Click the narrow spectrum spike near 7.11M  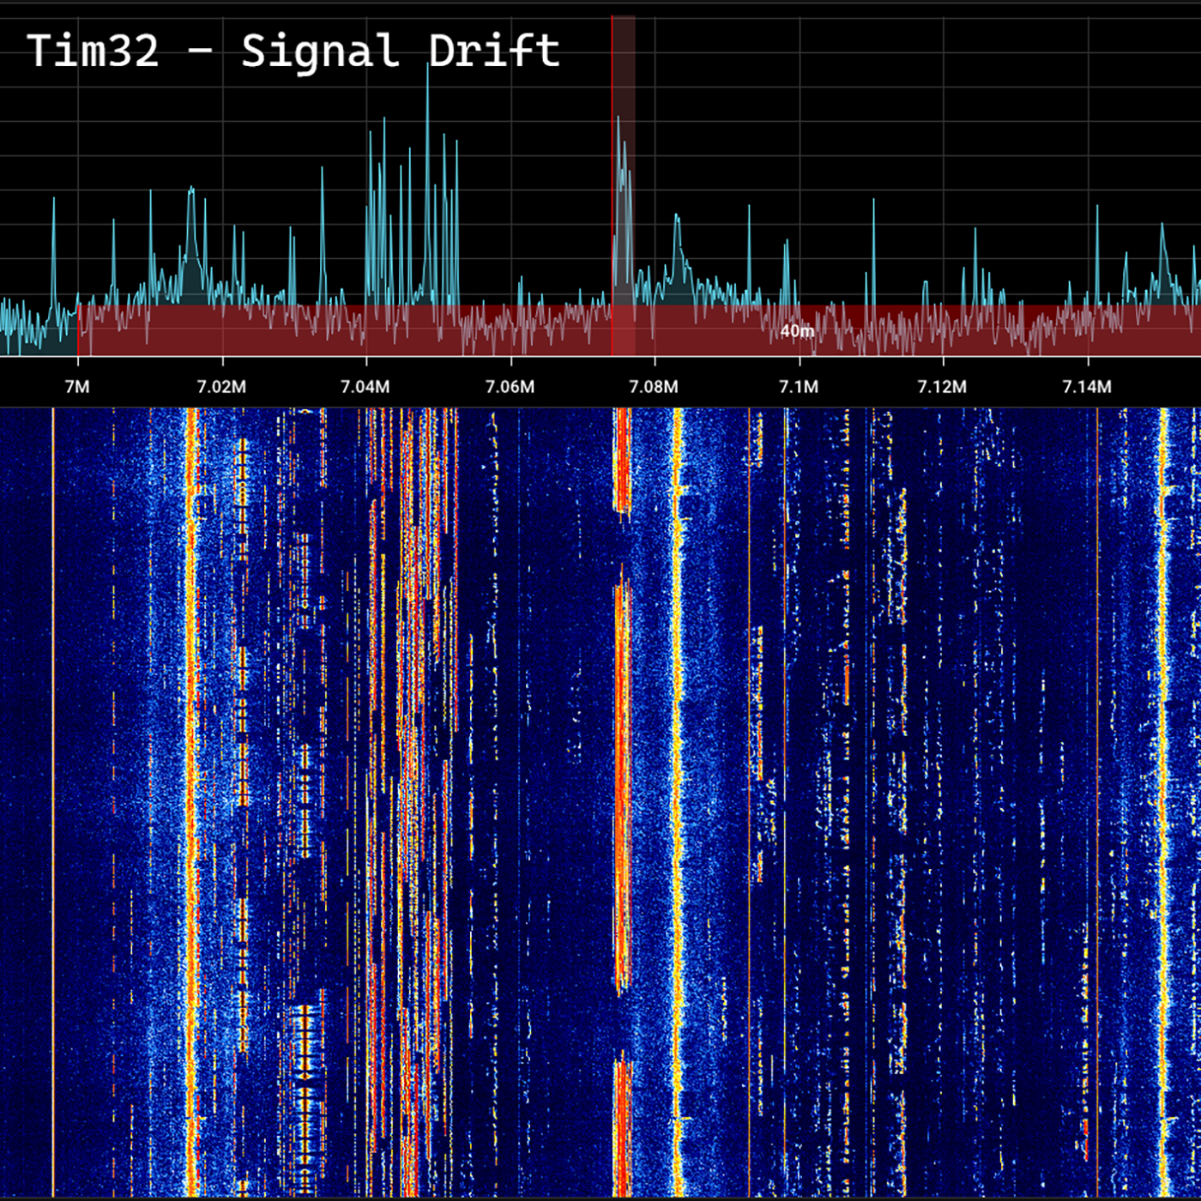(x=874, y=206)
